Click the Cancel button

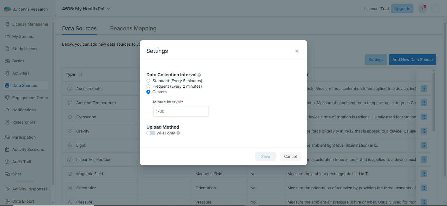pos(290,156)
